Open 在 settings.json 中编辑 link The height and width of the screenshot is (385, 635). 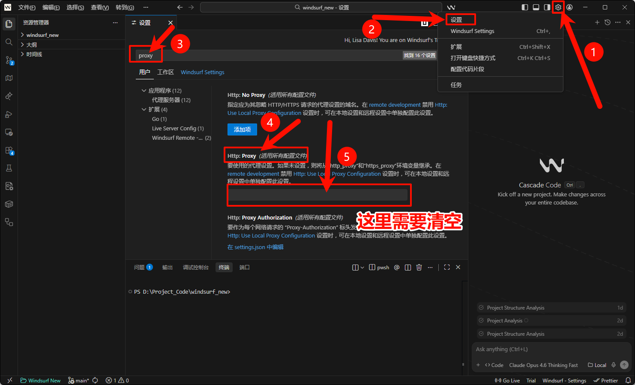coord(255,247)
